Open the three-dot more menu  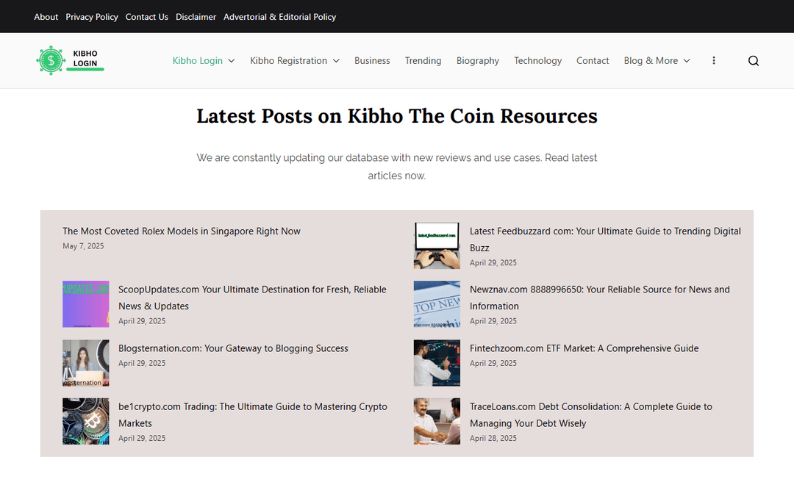[713, 61]
